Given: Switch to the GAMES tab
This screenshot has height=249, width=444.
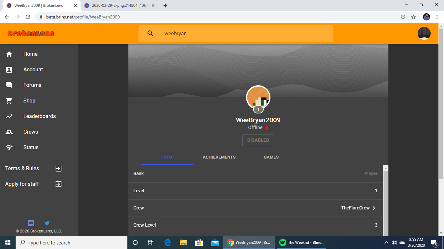Looking at the screenshot, I should (271, 157).
